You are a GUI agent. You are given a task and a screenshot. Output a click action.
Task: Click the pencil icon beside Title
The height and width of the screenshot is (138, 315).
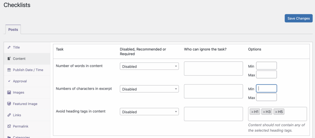click(9, 47)
